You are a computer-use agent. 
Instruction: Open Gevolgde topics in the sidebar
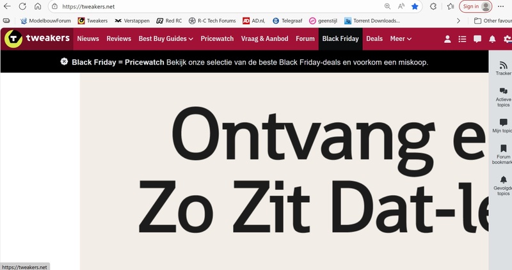pyautogui.click(x=503, y=186)
